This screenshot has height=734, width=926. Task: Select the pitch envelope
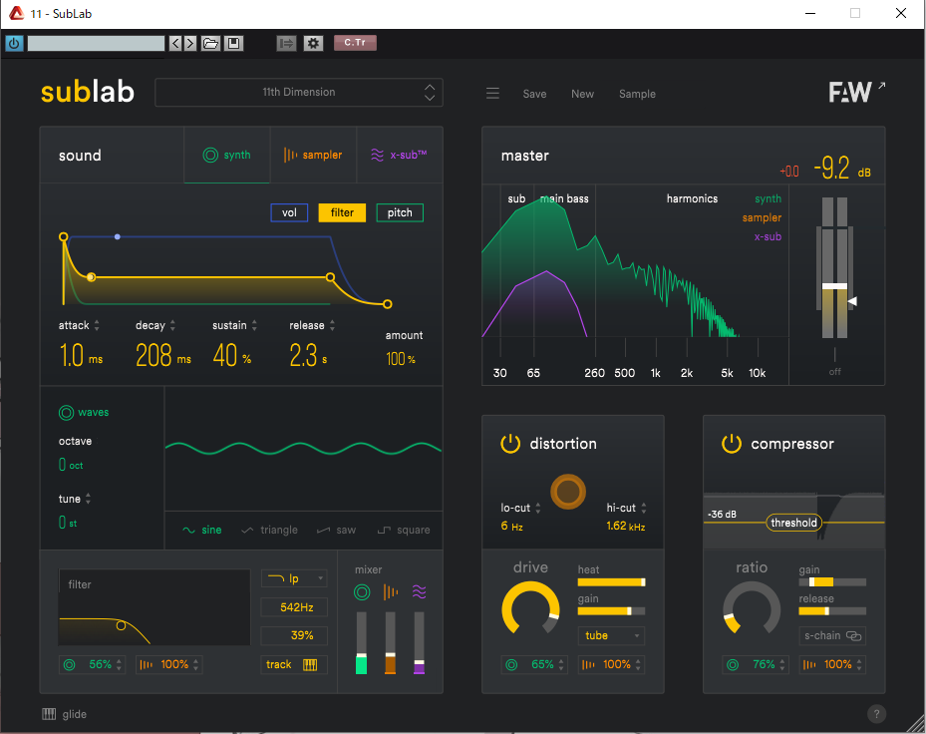[400, 212]
